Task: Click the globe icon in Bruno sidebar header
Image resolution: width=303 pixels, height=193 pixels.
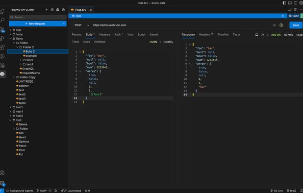Action: 57,10
